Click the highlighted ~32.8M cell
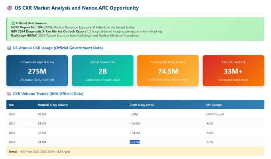Screen dimensions: 271x159 (x=135, y=142)
